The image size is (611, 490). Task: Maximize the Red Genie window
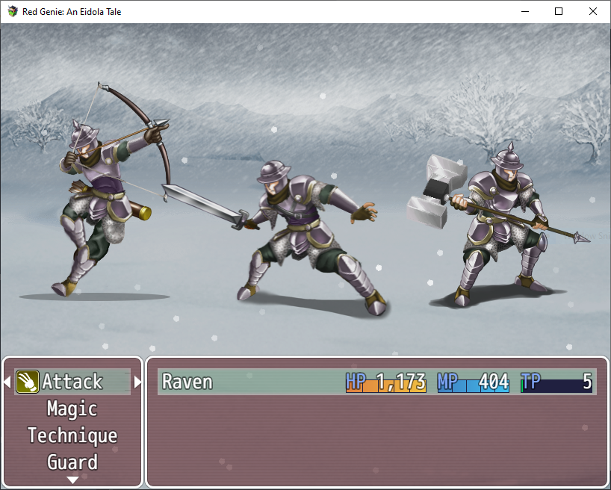pyautogui.click(x=559, y=12)
